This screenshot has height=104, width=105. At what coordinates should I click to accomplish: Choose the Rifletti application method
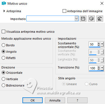click(3, 58)
